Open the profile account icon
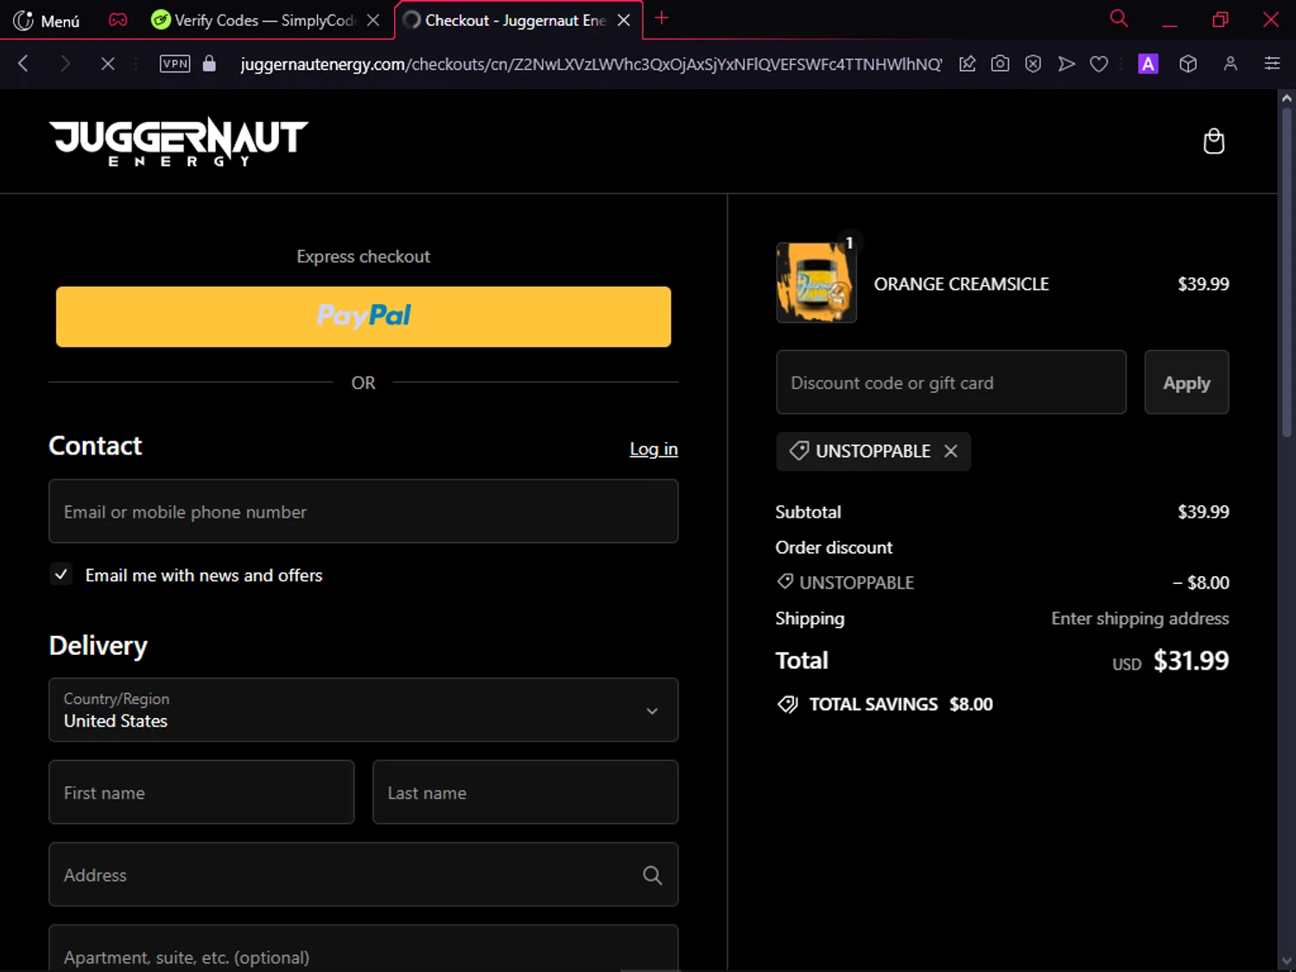This screenshot has width=1296, height=972. click(x=1230, y=63)
